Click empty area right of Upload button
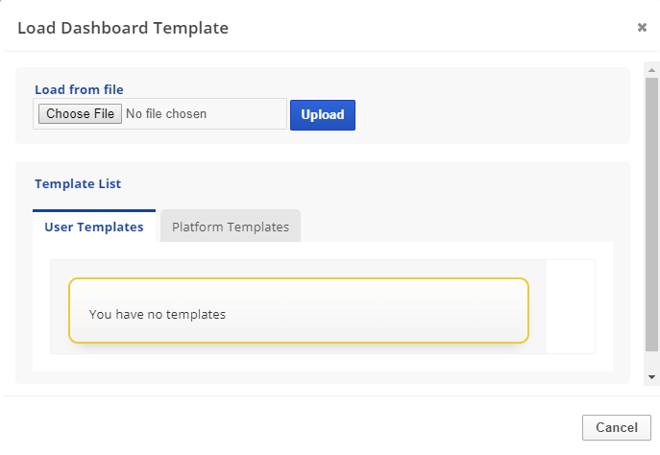 tap(490, 114)
